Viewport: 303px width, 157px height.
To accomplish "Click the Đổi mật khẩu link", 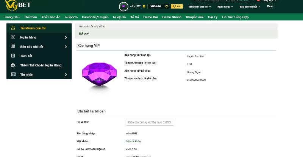I will coord(133,141).
